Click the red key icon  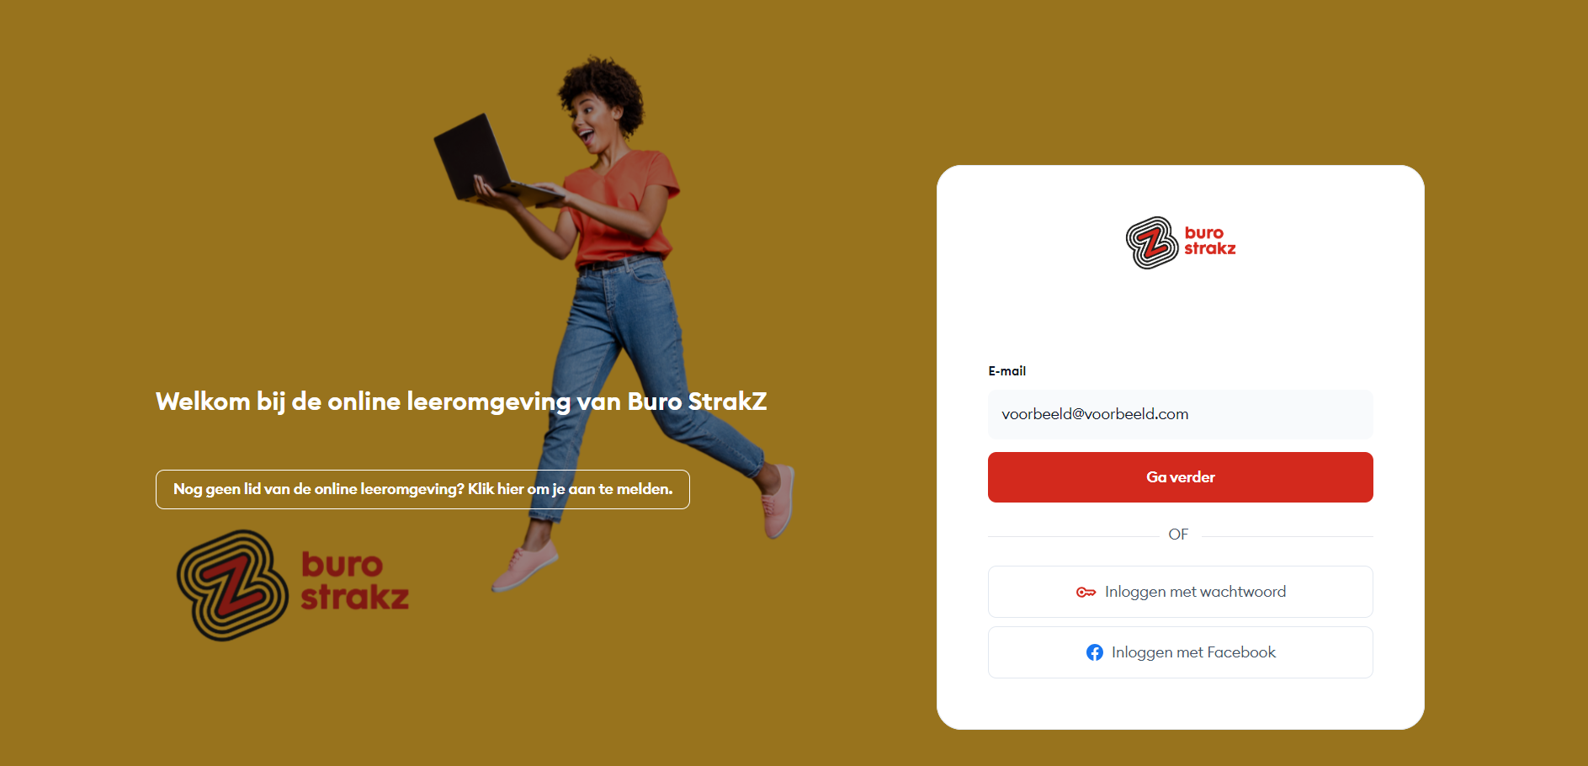[x=1086, y=593]
